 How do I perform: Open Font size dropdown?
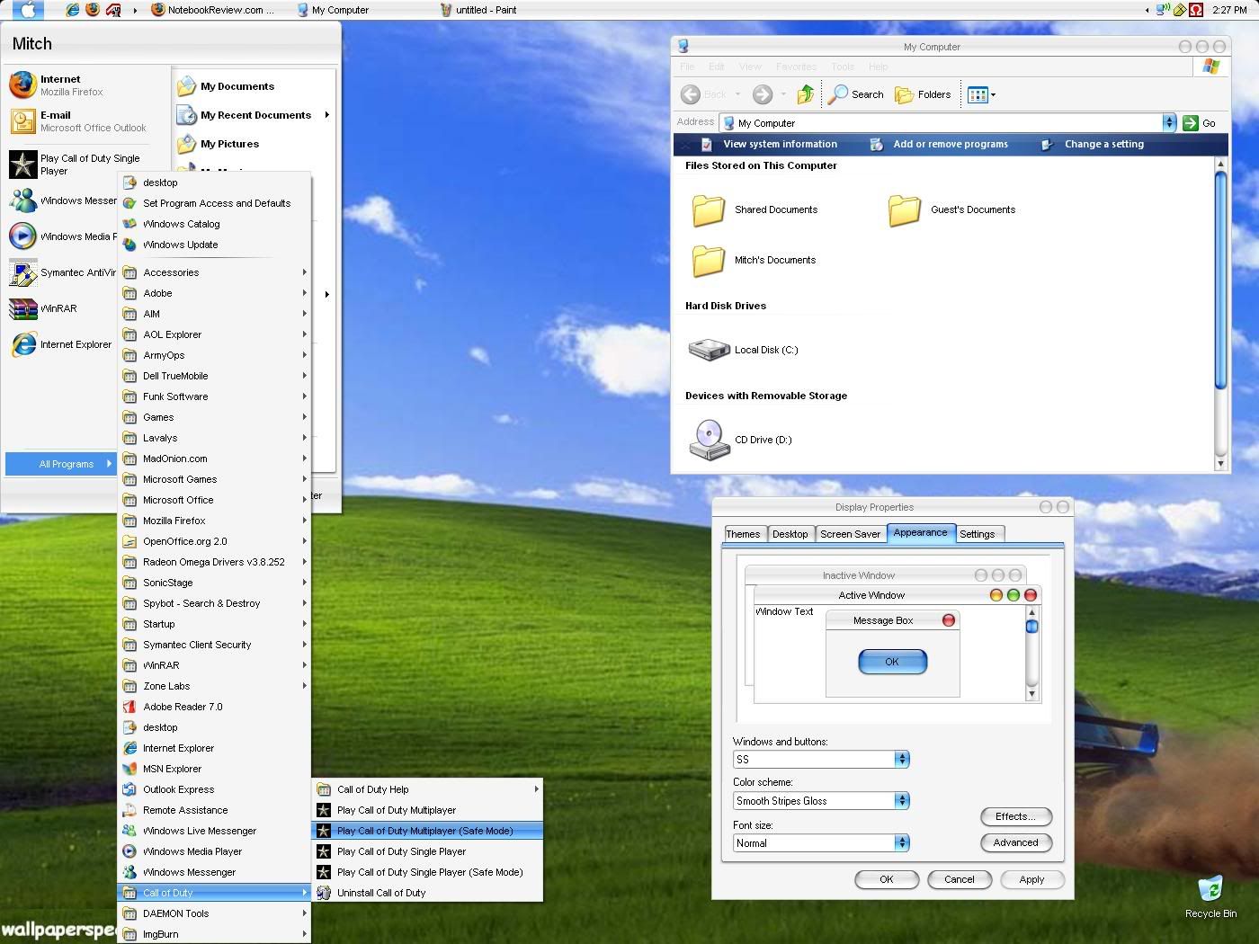pos(902,843)
